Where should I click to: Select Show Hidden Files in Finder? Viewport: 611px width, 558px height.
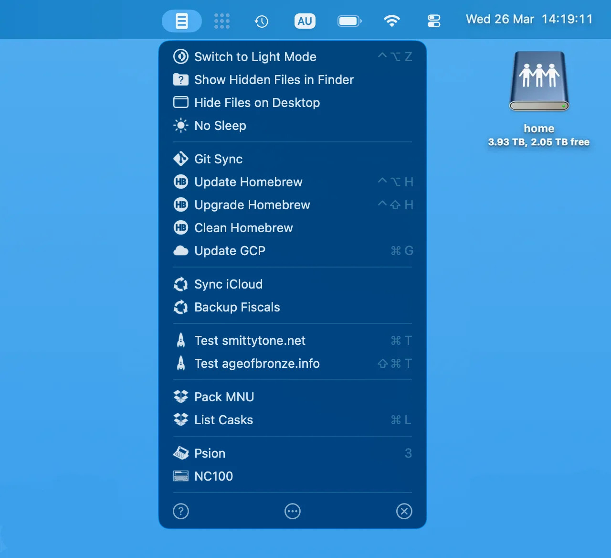(x=293, y=80)
